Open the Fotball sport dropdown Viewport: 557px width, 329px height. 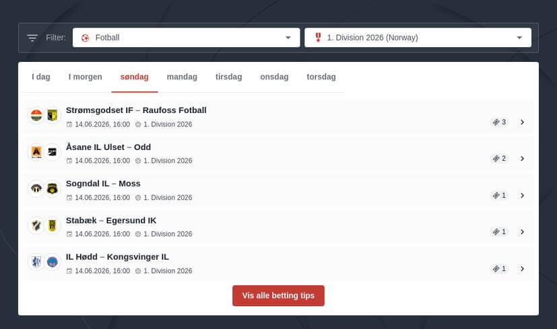point(186,38)
